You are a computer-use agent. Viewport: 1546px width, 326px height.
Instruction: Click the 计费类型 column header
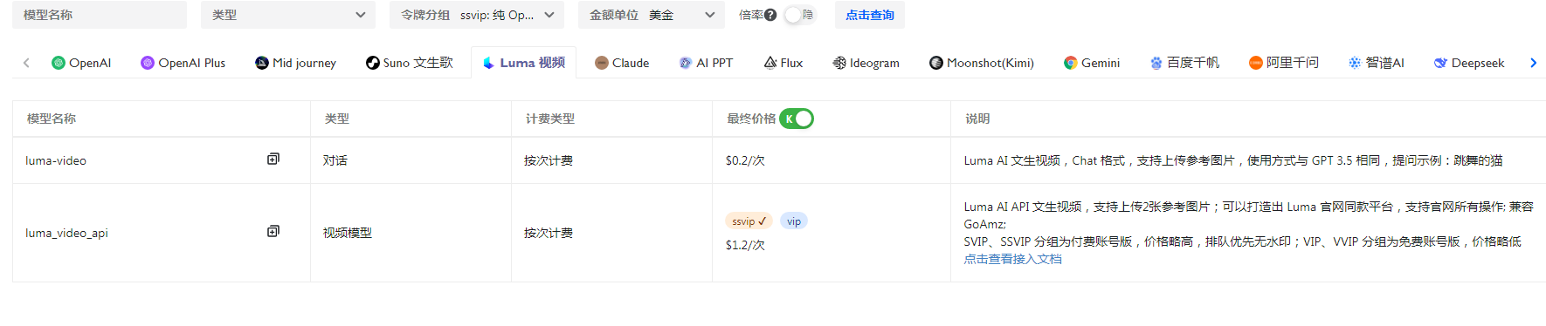[x=611, y=119]
